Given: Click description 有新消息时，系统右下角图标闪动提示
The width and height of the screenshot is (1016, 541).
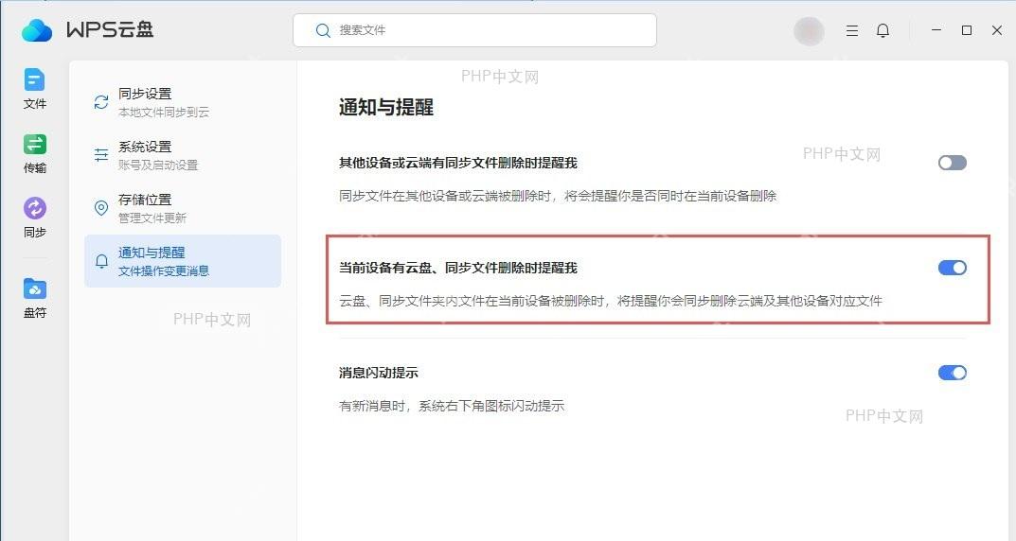Looking at the screenshot, I should pyautogui.click(x=452, y=406).
